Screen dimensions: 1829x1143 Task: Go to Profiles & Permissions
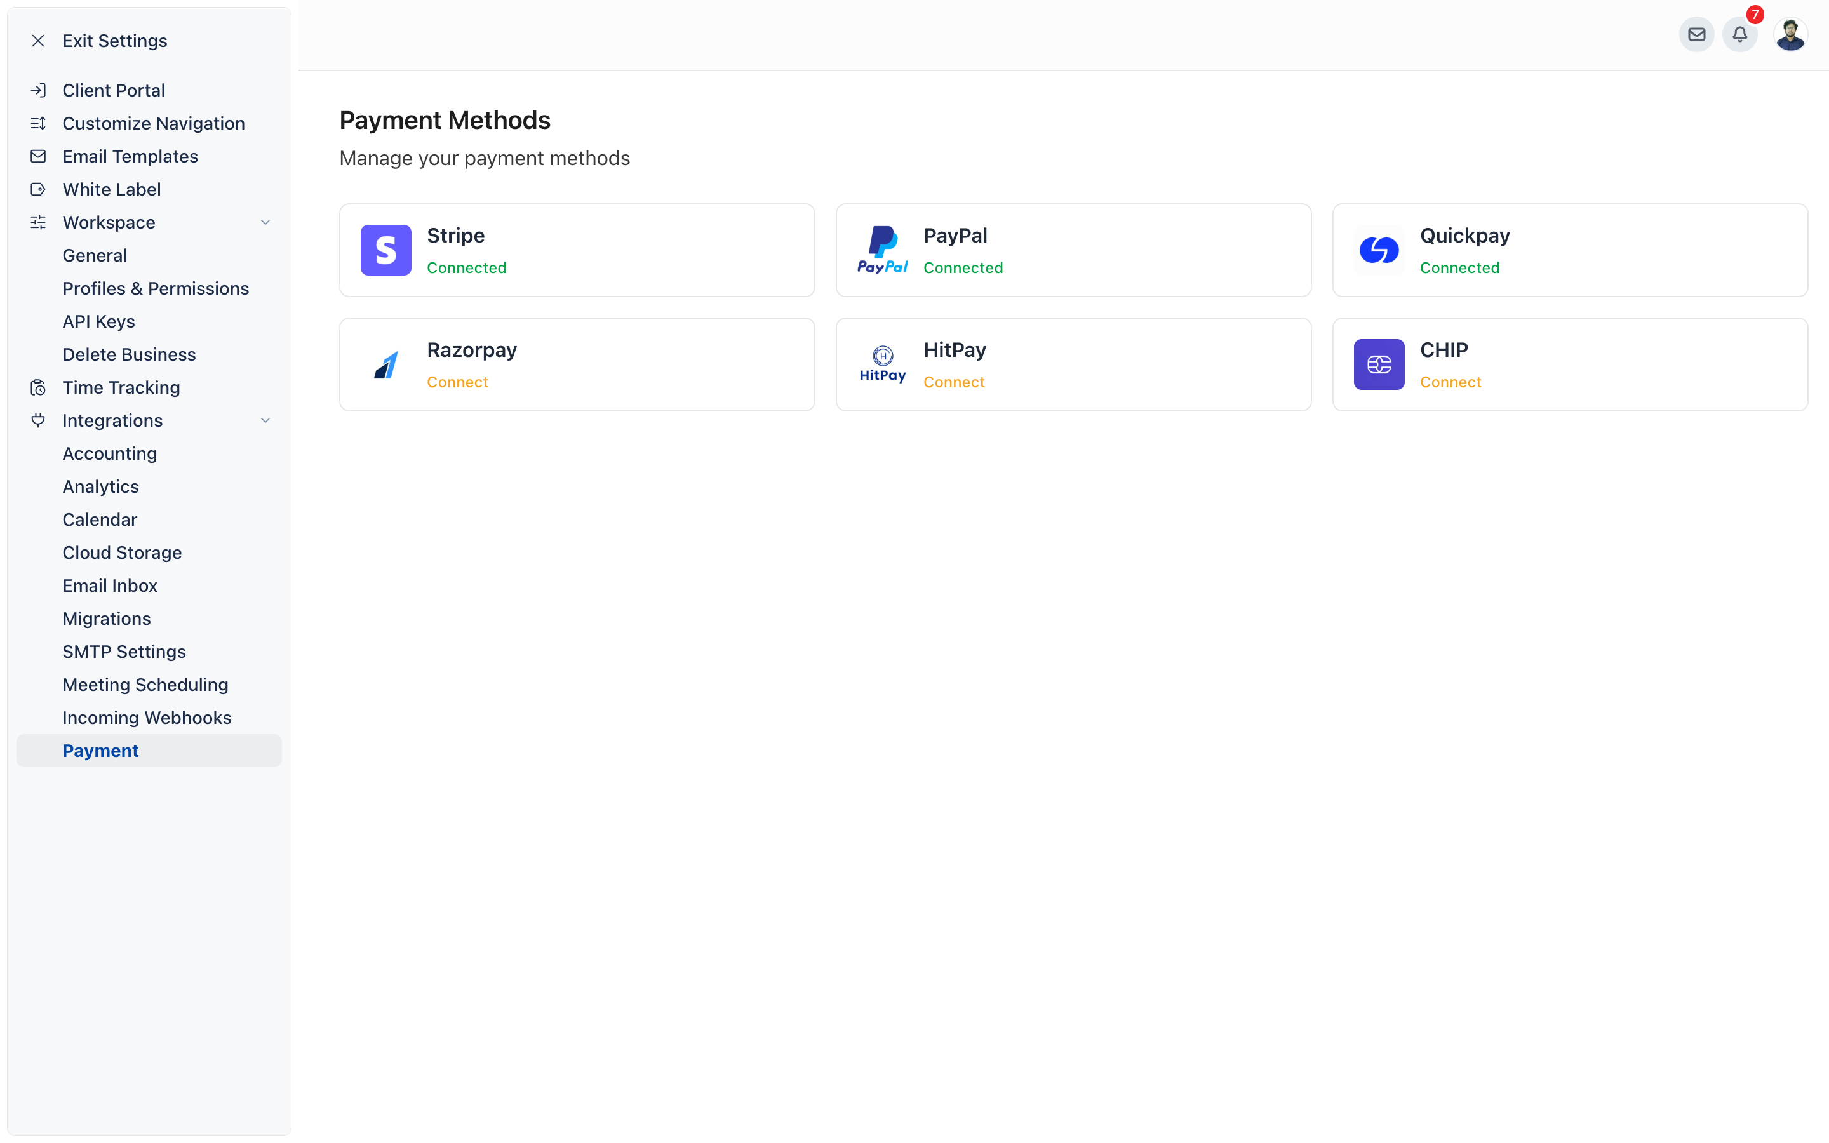pos(156,289)
